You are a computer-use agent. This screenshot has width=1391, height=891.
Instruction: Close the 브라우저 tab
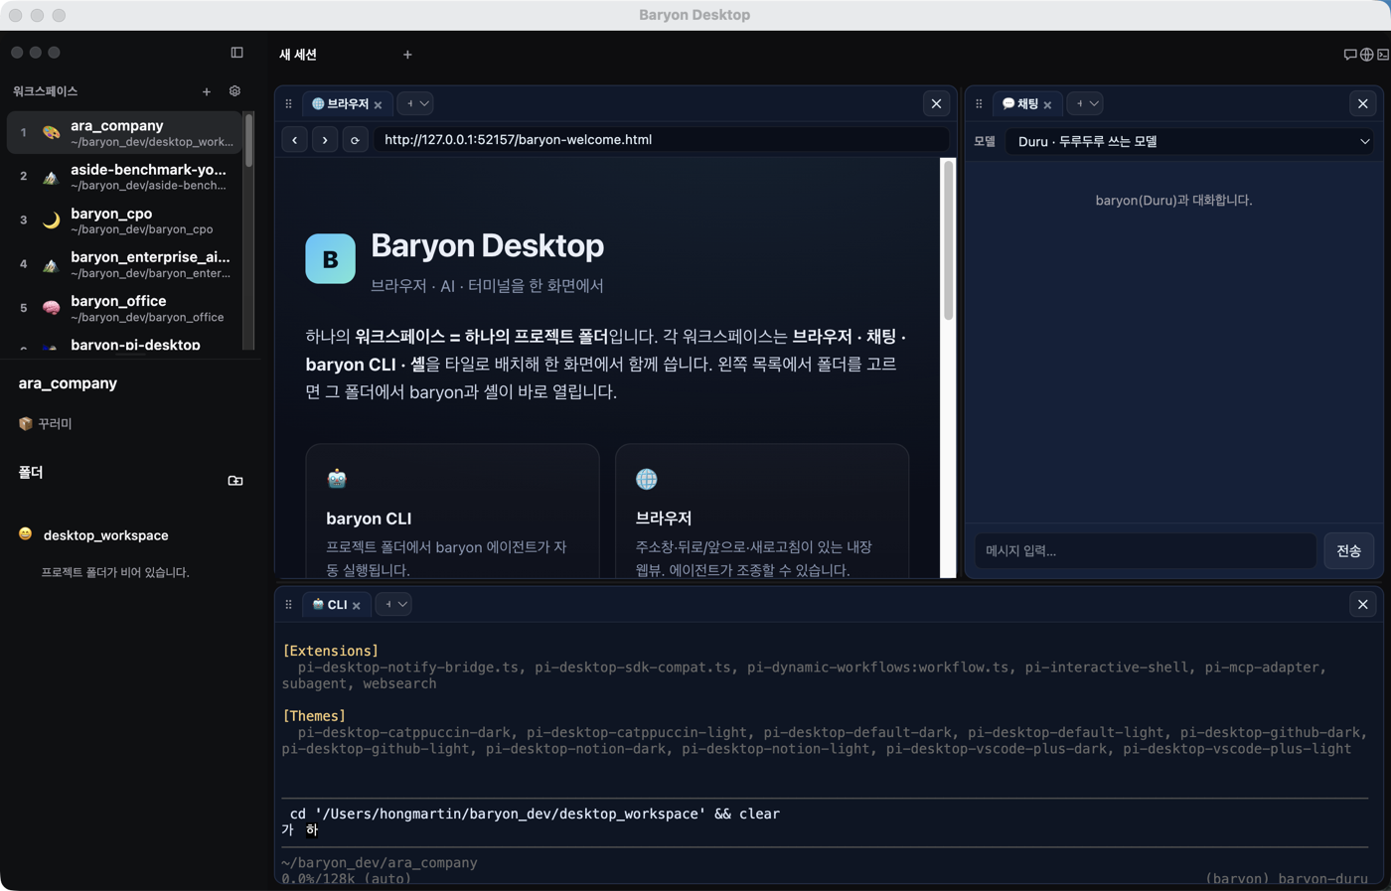pos(378,105)
